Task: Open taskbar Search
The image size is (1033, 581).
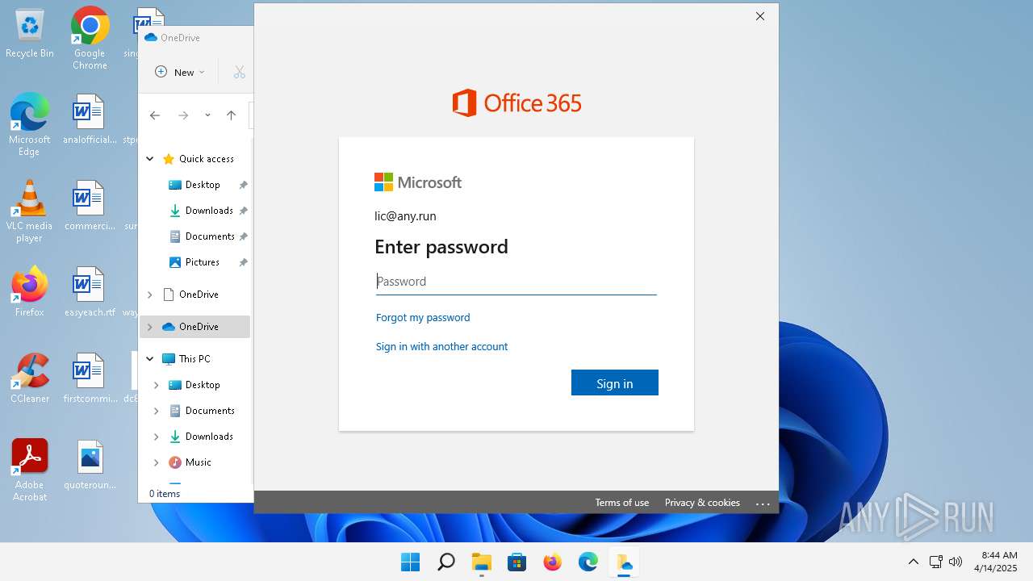Action: [x=445, y=562]
